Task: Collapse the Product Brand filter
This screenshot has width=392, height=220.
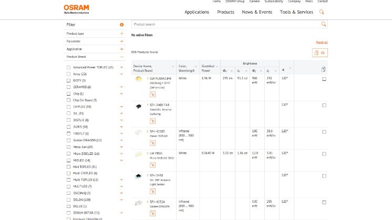Action: point(121,57)
